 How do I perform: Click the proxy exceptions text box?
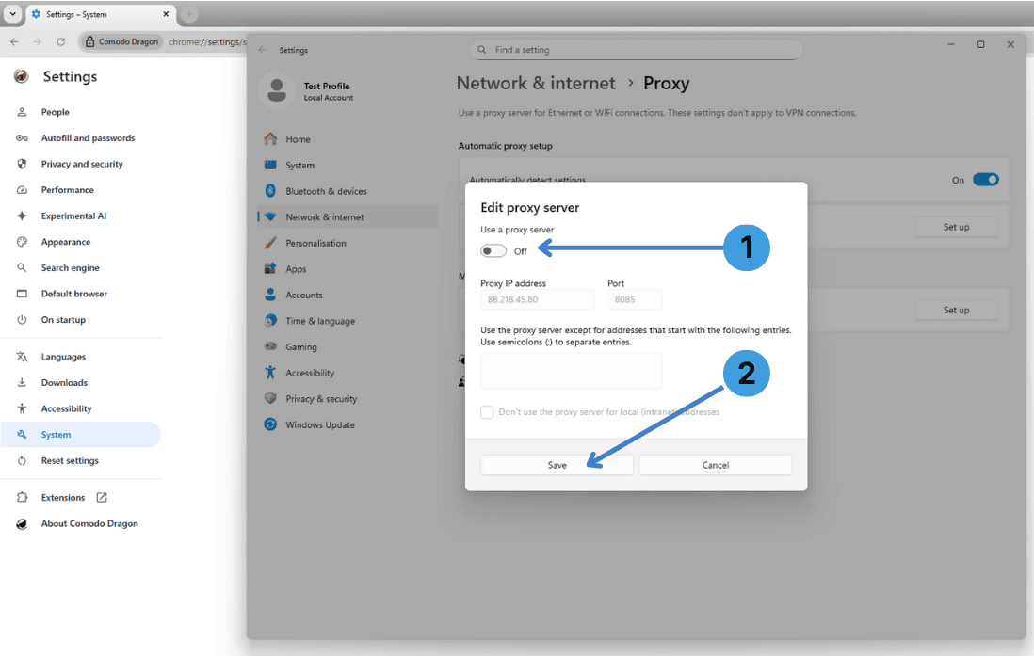(x=571, y=371)
